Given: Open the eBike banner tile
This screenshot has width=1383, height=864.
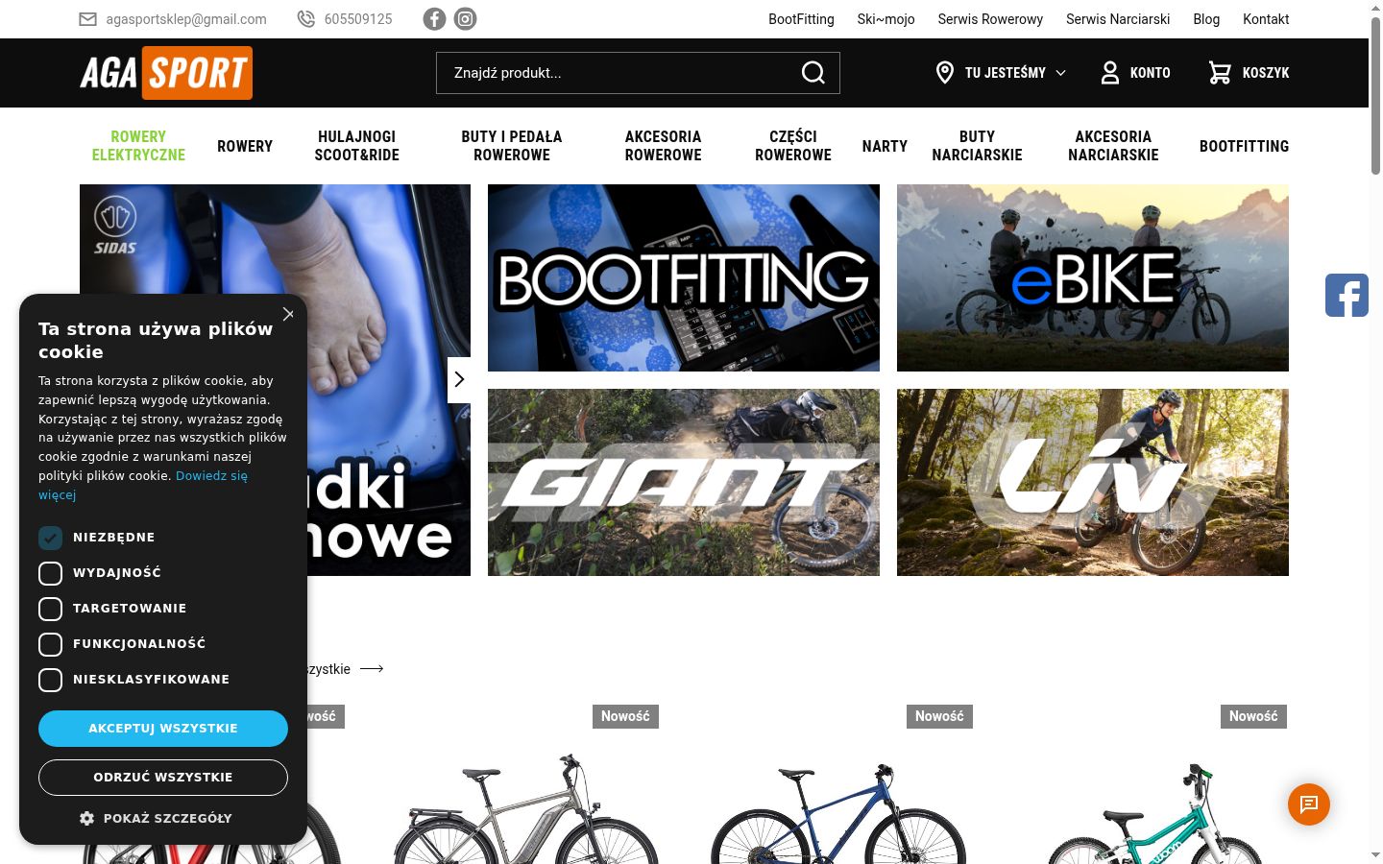Looking at the screenshot, I should click(x=1093, y=278).
